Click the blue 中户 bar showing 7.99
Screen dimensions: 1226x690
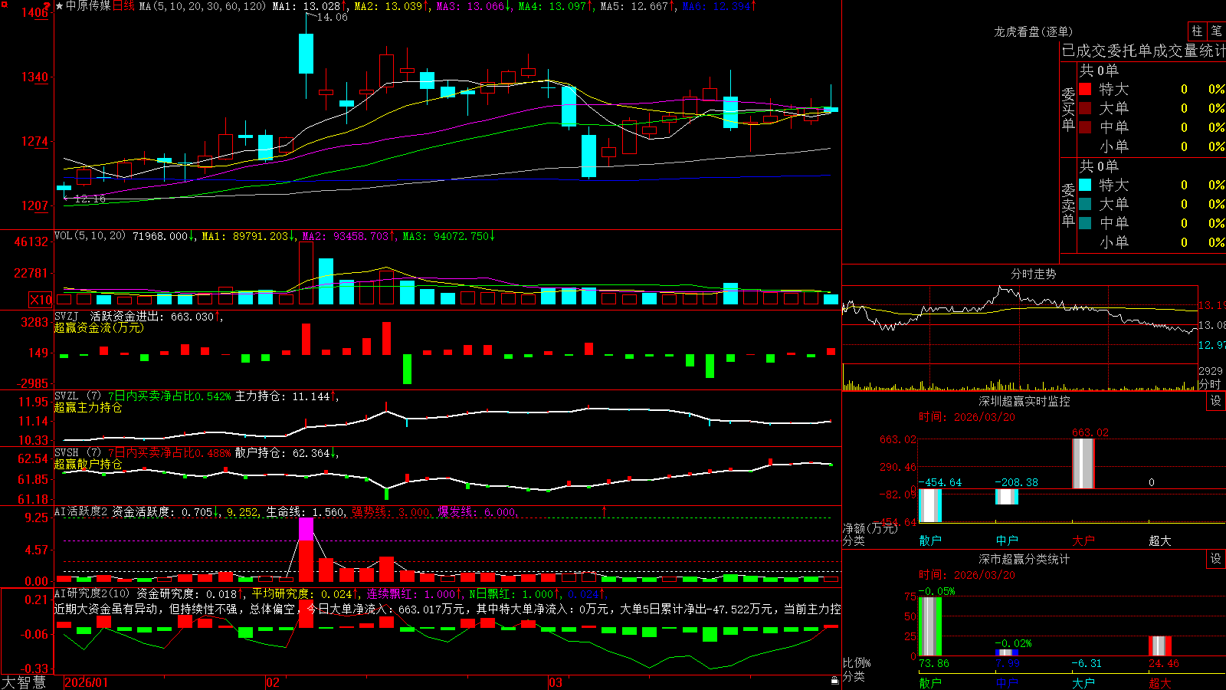(x=1007, y=652)
